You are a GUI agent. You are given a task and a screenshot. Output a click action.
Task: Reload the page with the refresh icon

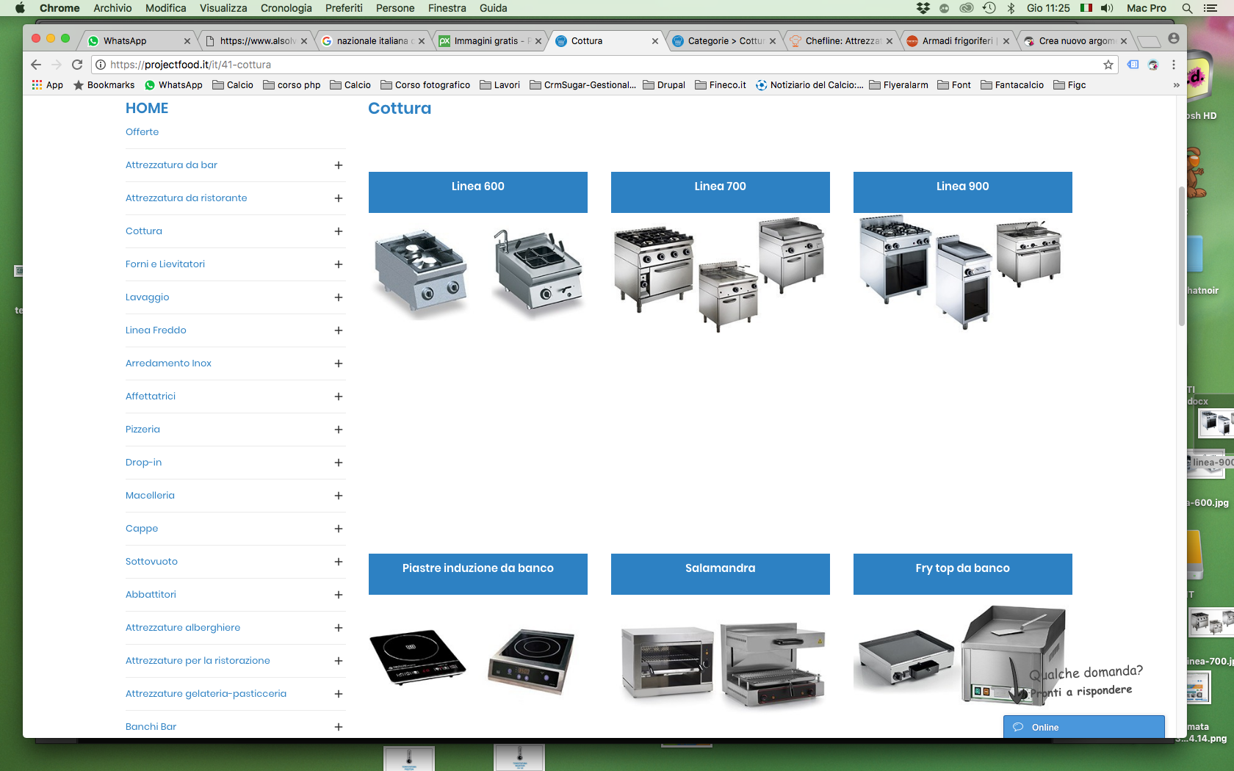(77, 65)
